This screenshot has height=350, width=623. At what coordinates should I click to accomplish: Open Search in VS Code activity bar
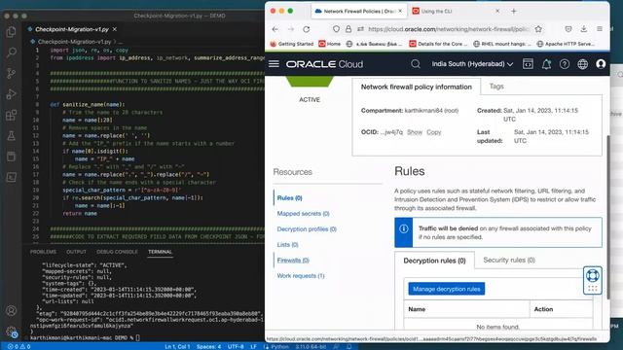point(11,52)
